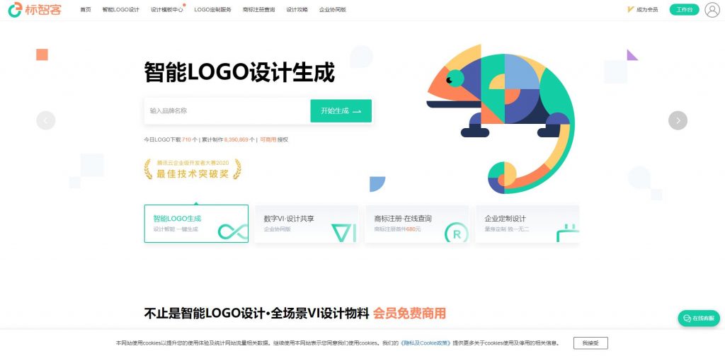
Task: Accept cookies with 我接受 button
Action: point(590,343)
